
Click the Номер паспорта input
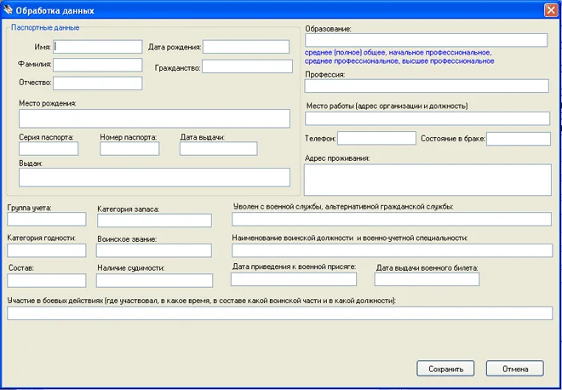click(129, 149)
